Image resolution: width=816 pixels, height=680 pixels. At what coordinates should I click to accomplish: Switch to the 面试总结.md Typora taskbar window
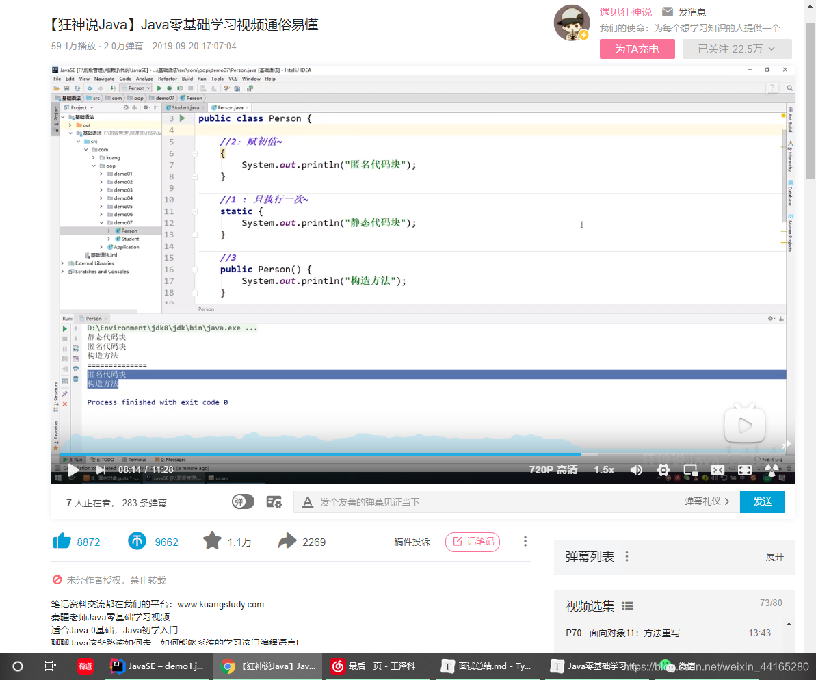(x=486, y=666)
